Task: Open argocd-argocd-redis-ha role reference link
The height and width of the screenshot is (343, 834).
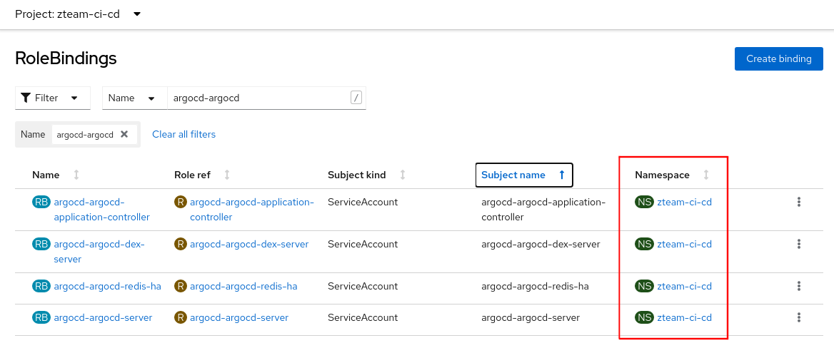Action: [x=243, y=287]
